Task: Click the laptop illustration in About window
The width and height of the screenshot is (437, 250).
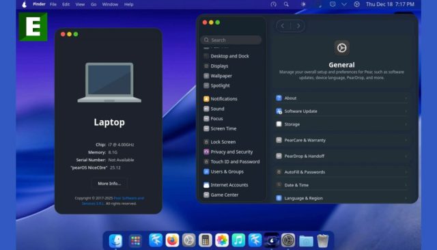Action: point(109,83)
